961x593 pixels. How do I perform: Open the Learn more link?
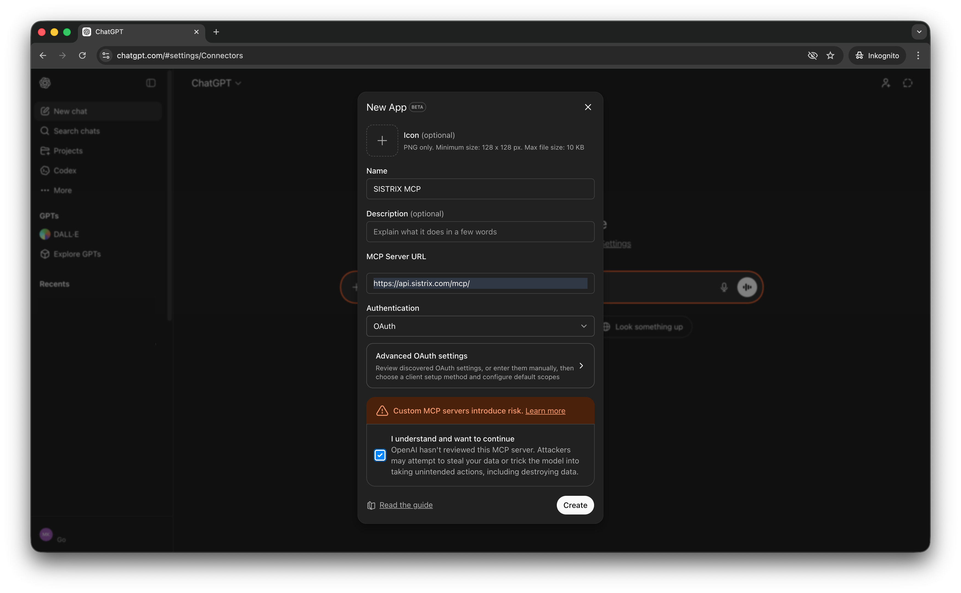click(545, 411)
